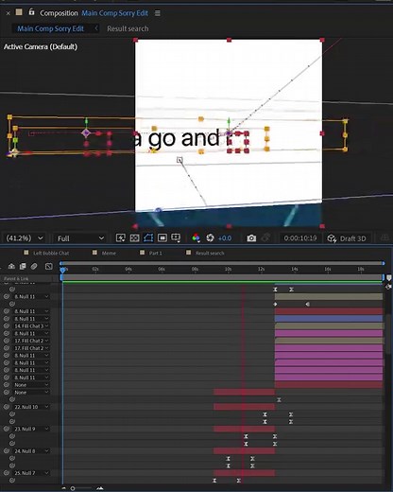Click the blue current time indicator head
Viewport: 393px width, 492px height.
point(62,270)
